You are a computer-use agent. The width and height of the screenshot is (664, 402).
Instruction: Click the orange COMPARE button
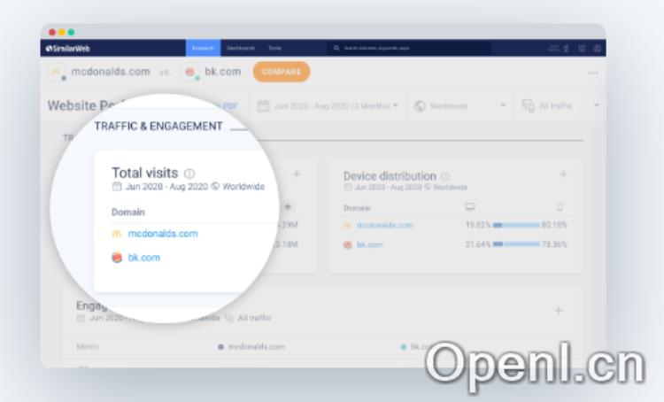pyautogui.click(x=282, y=72)
